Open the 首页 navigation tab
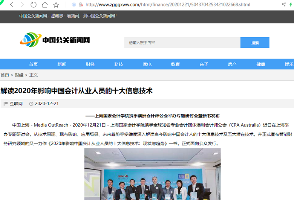 coord(34,64)
